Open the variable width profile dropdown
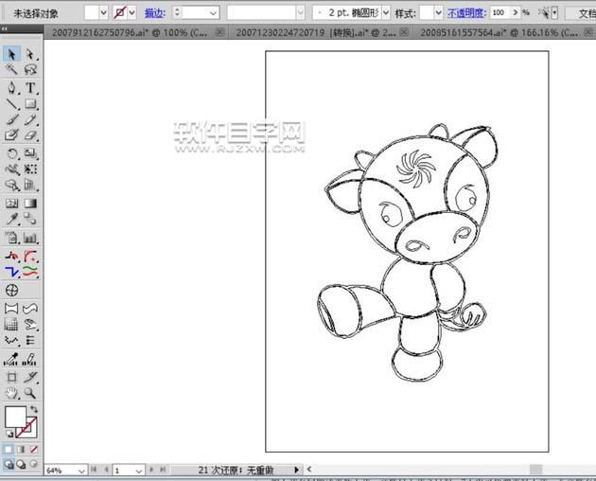The image size is (596, 481). coord(300,13)
